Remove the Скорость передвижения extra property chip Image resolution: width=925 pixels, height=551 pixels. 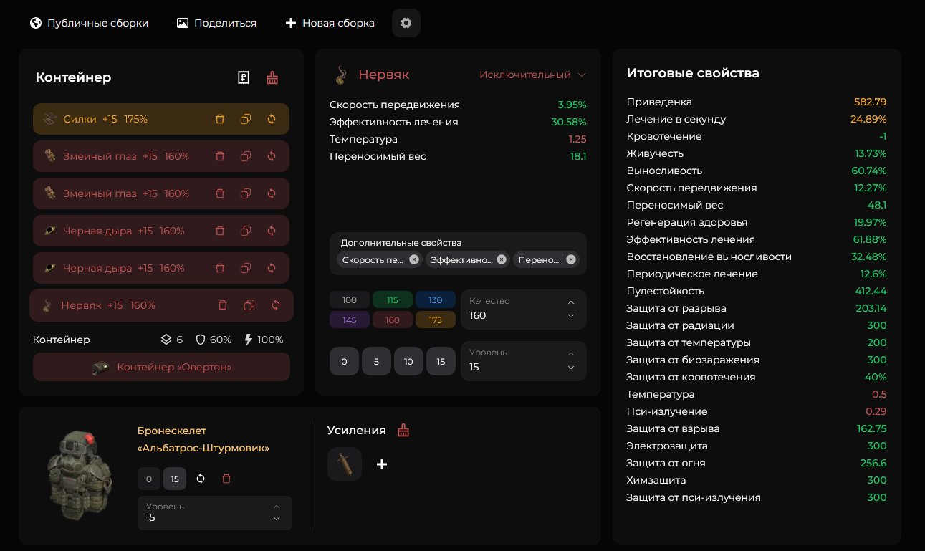click(414, 259)
